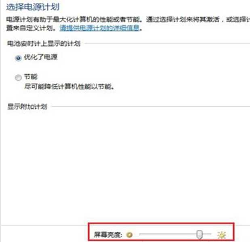Click the dim brightness icon beside the slider
The width and height of the screenshot is (250, 242).
coord(129,235)
